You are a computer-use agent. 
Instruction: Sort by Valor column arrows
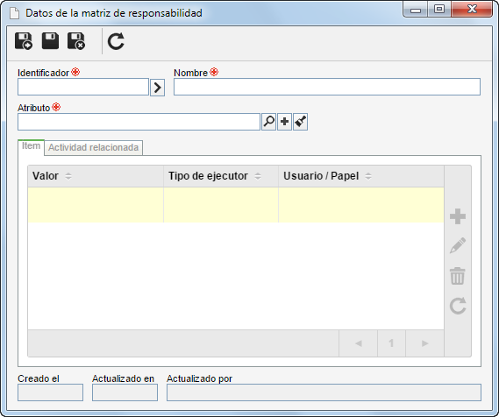point(68,176)
